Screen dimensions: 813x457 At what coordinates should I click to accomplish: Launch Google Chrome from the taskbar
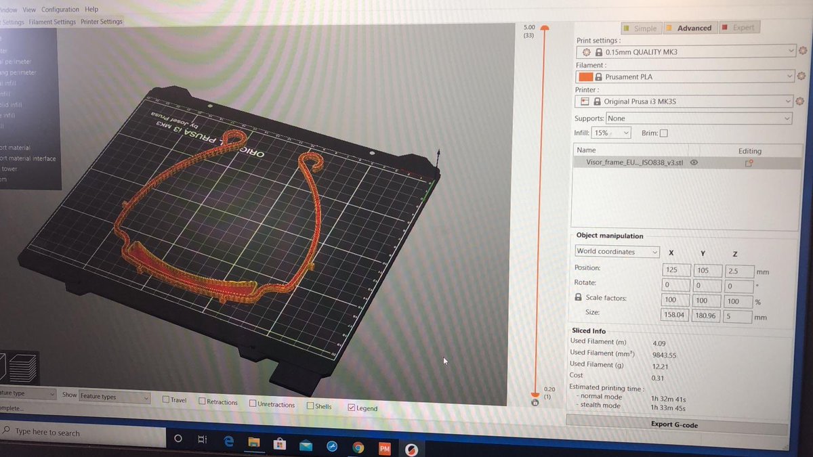pos(358,448)
